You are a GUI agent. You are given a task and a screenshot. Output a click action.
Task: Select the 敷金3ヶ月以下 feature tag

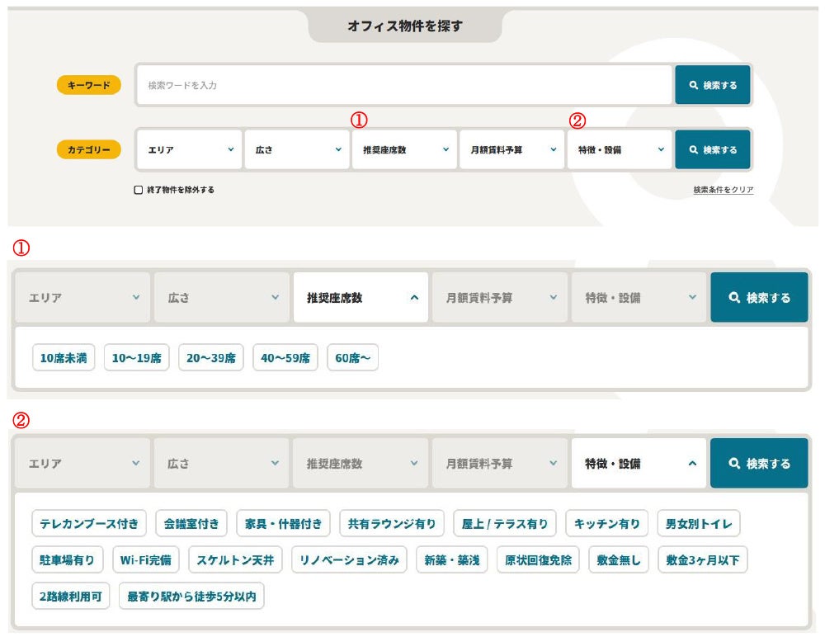tap(702, 560)
